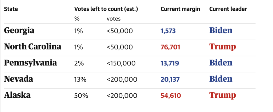Image resolution: width=273 pixels, height=112 pixels.
Task: Select the Pennsylvania row label
Action: [30, 63]
